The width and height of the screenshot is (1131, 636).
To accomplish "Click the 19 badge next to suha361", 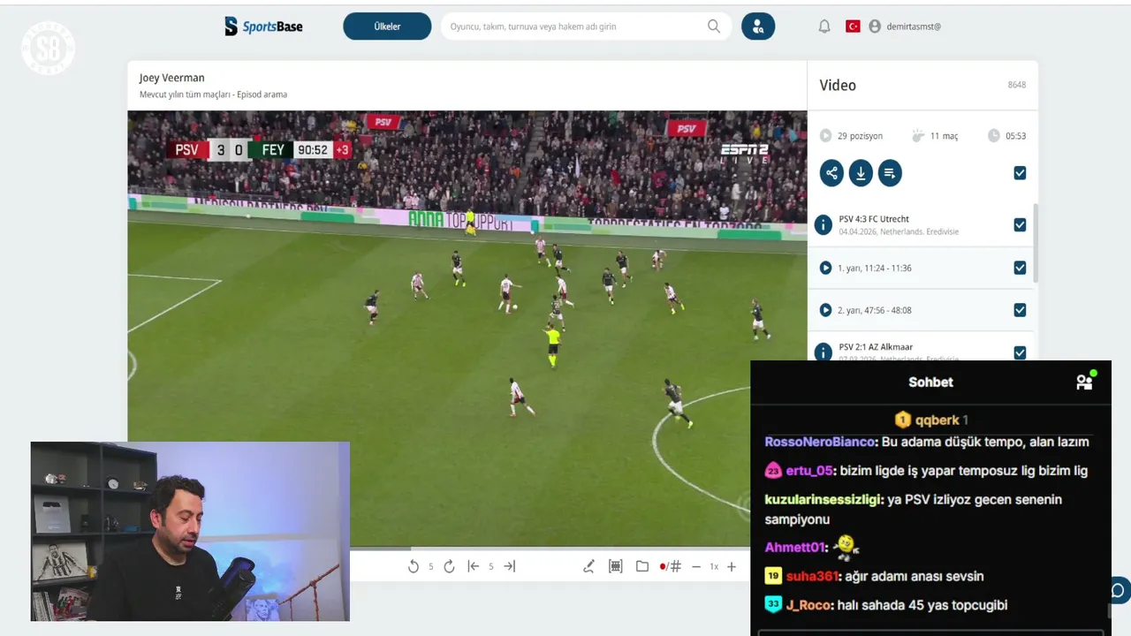I will point(773,576).
